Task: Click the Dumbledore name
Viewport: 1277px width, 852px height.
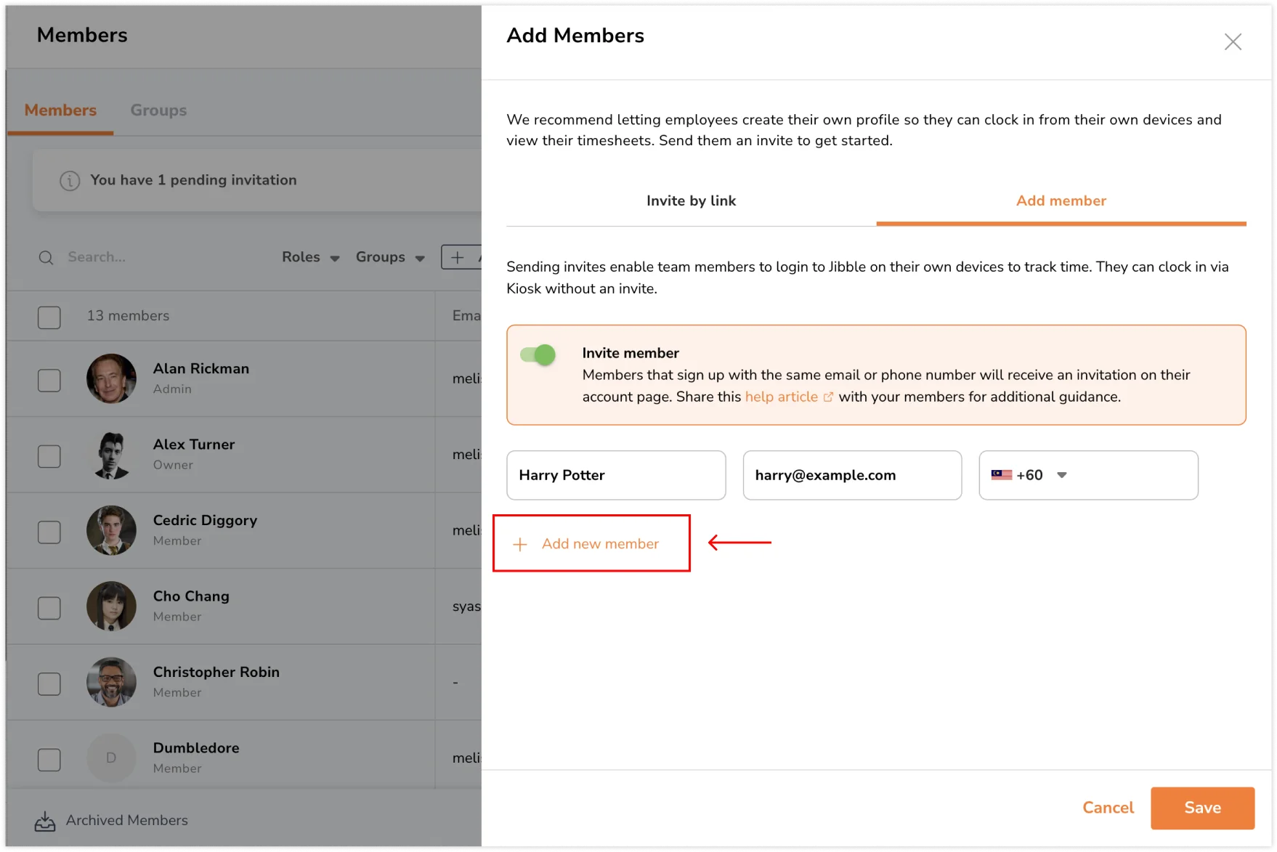Action: point(196,748)
